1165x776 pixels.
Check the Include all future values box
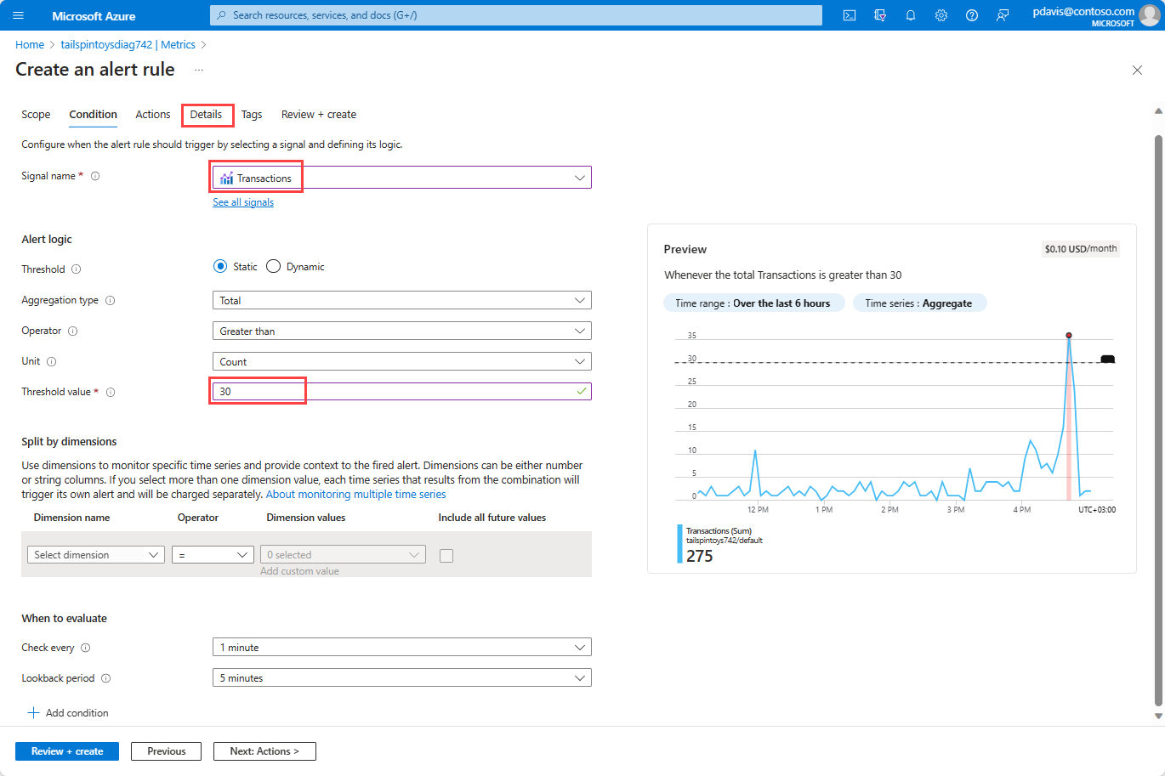[x=446, y=556]
